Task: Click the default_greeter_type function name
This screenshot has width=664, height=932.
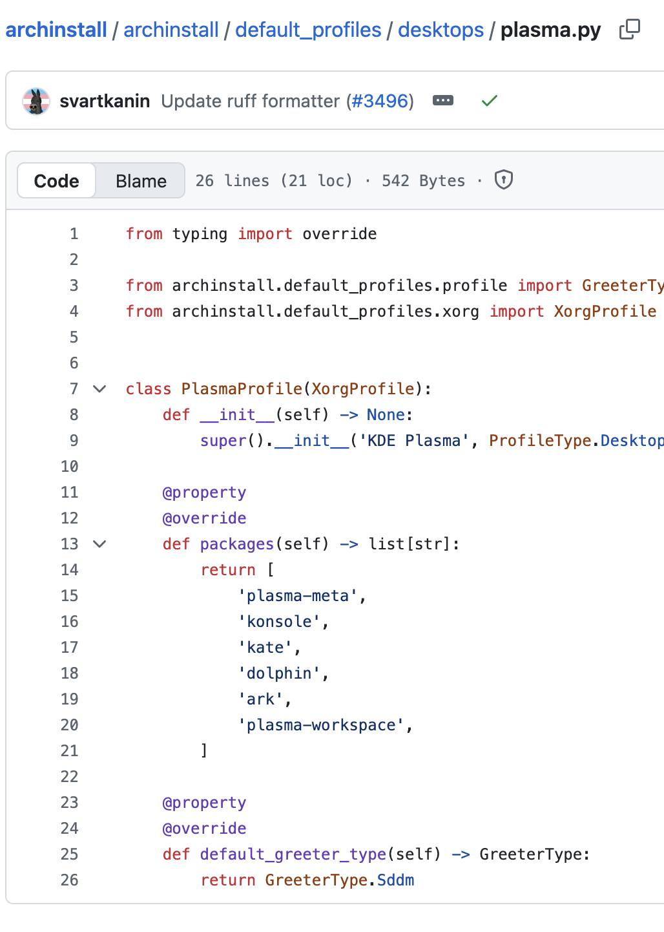Action: [x=293, y=854]
